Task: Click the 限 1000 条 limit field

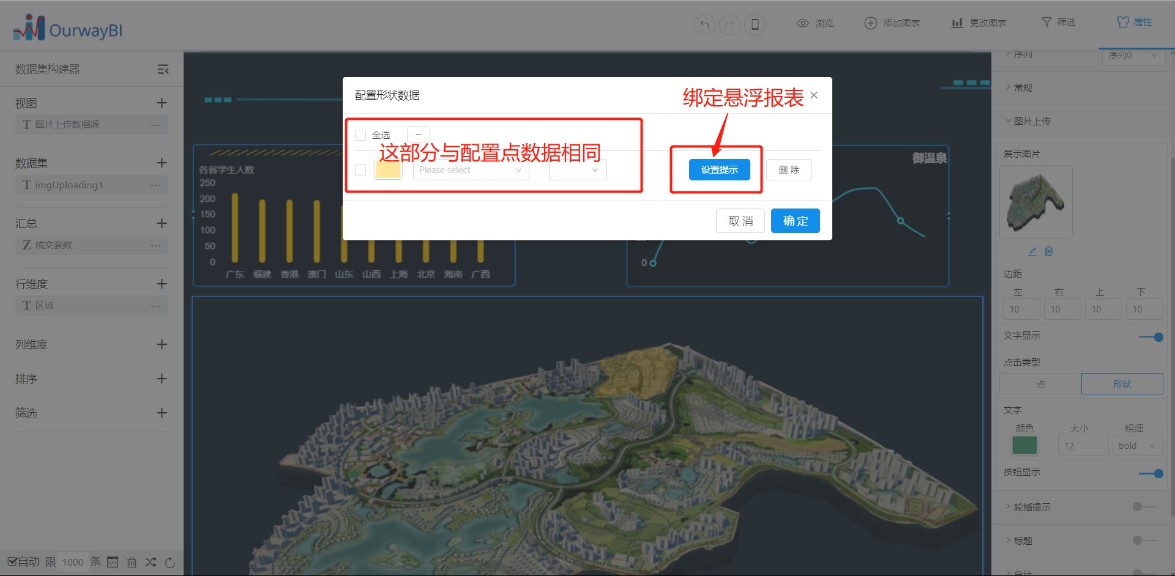Action: pos(73,562)
